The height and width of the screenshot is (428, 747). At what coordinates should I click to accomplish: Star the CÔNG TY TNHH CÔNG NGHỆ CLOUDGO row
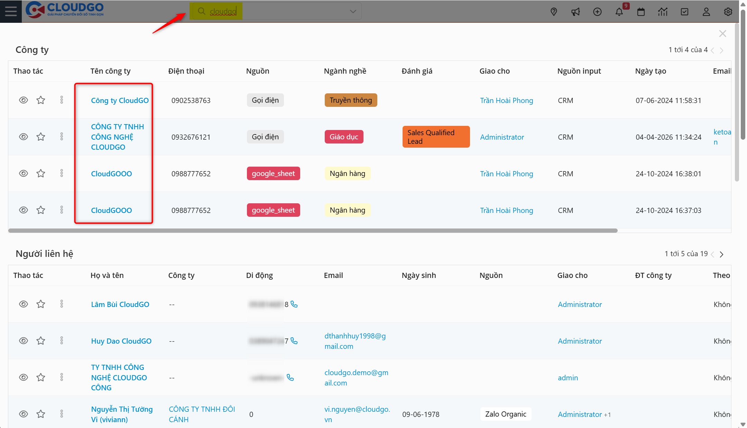pos(41,137)
